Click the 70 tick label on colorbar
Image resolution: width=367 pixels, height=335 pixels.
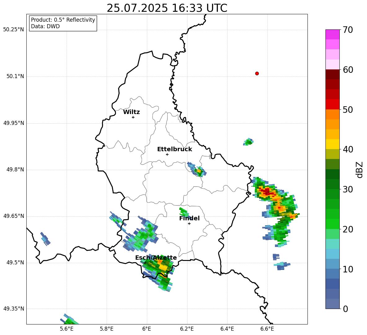point(348,30)
